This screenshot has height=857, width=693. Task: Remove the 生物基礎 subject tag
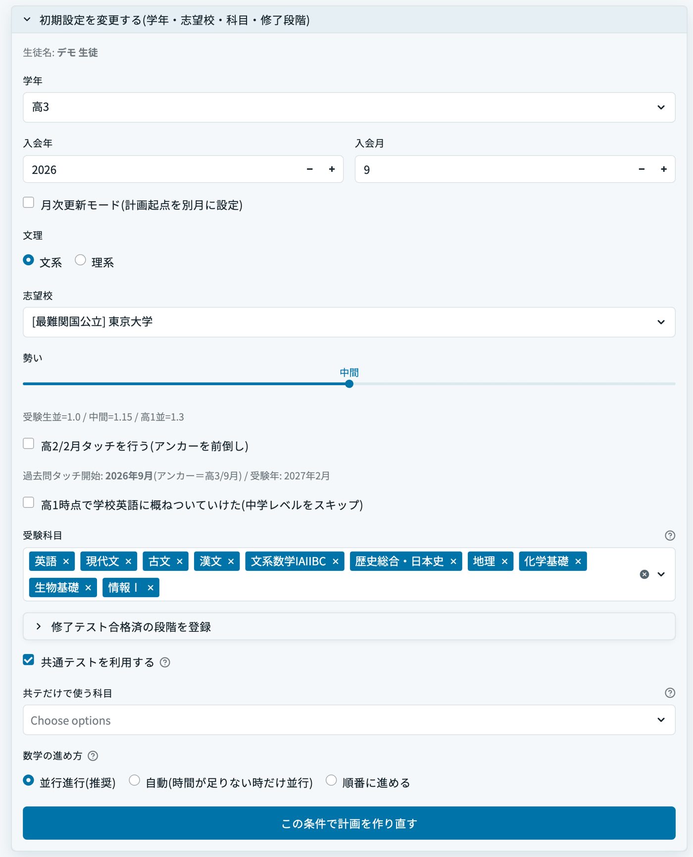click(88, 588)
